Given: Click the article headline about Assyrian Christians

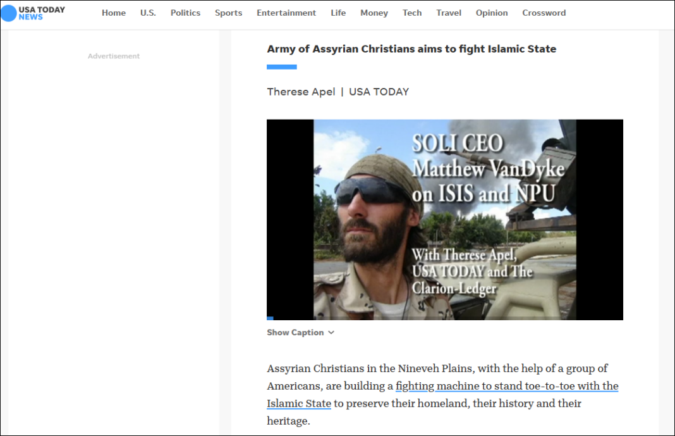Looking at the screenshot, I should click(x=411, y=49).
